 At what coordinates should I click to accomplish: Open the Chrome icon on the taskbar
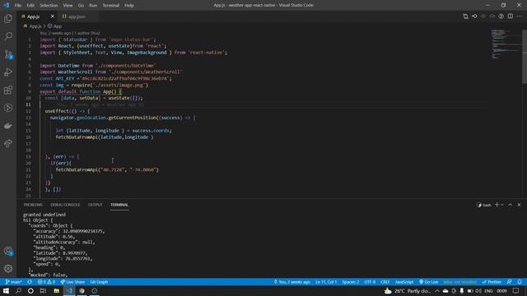pyautogui.click(x=82, y=290)
